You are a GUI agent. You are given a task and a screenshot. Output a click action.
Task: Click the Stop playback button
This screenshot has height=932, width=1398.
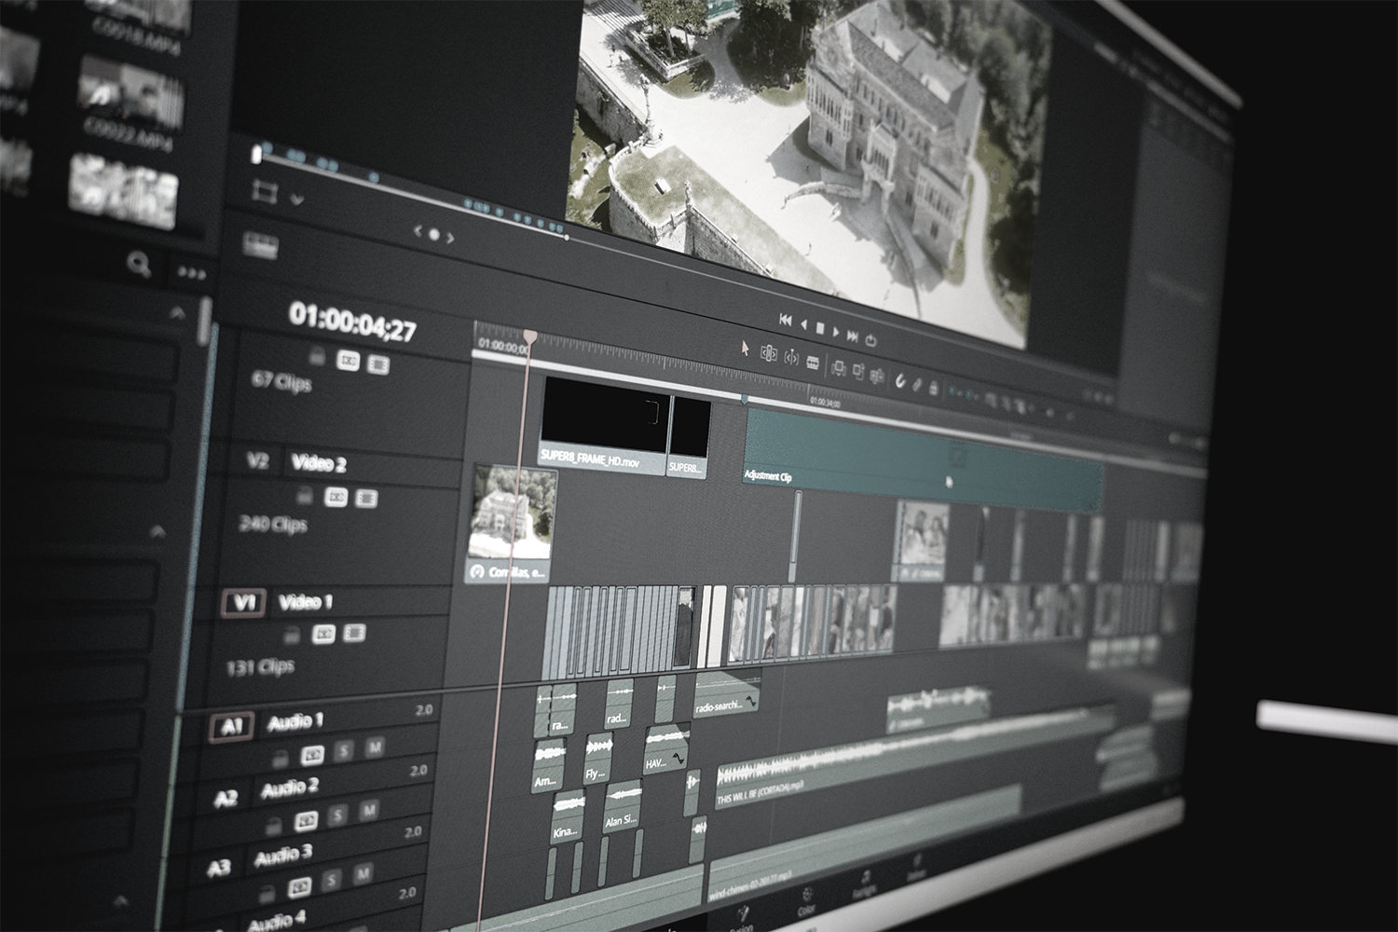point(820,328)
